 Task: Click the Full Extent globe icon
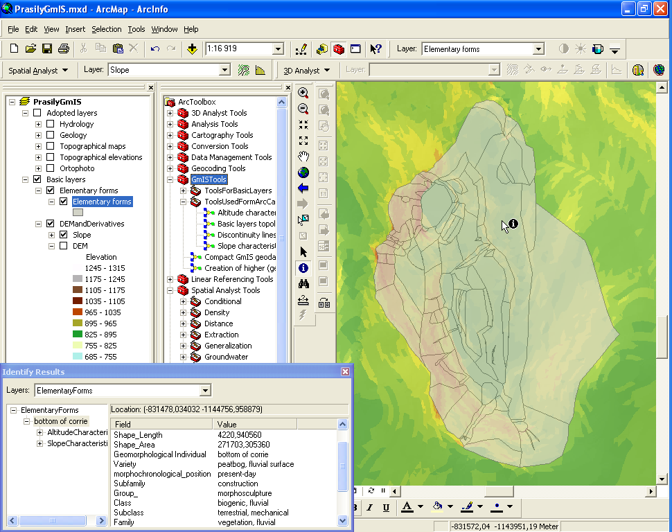point(303,172)
